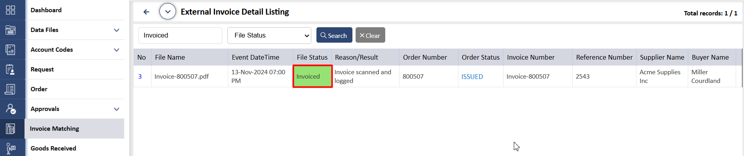744x156 pixels.
Task: Click the Search button
Action: click(334, 35)
